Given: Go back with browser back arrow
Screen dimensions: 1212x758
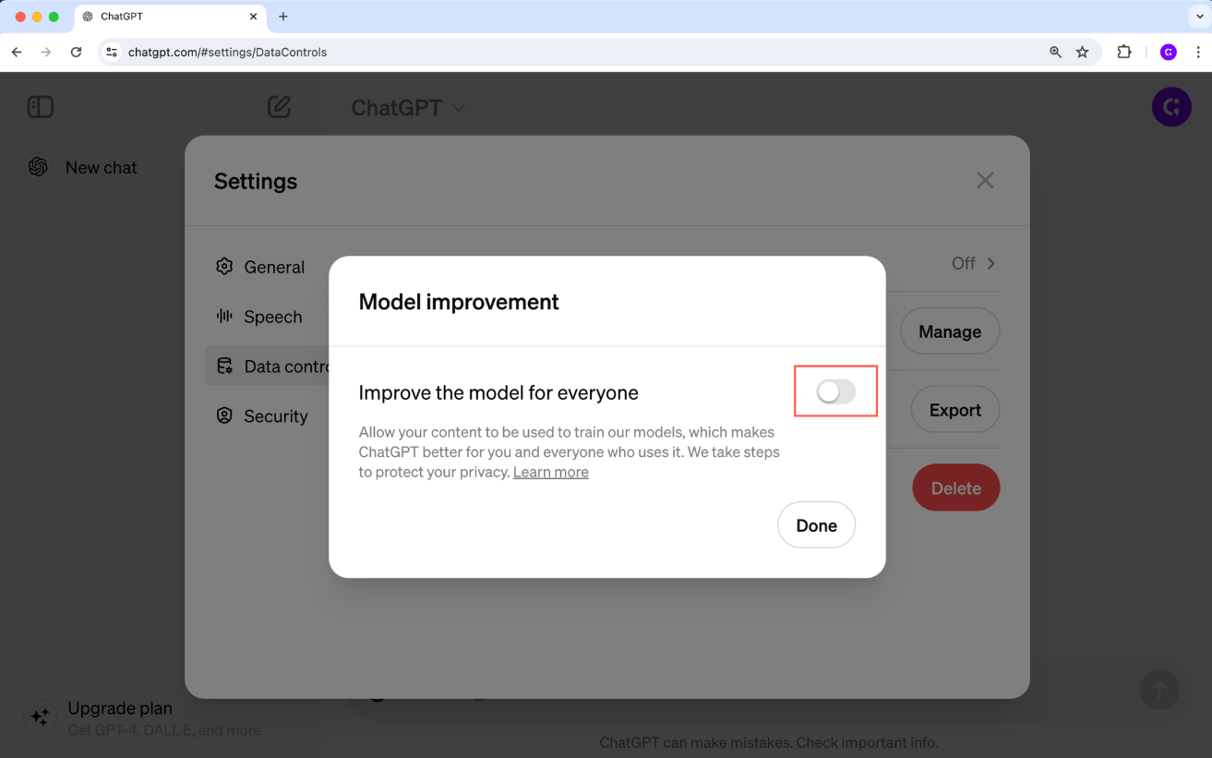Looking at the screenshot, I should click(17, 53).
